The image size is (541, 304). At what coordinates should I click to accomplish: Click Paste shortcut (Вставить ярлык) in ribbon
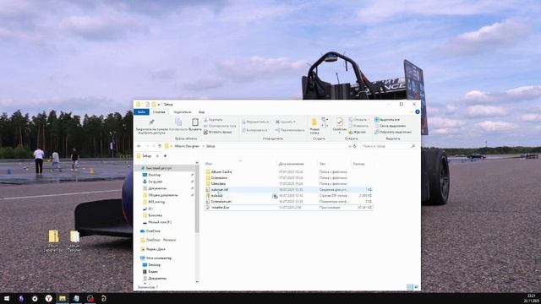pyautogui.click(x=218, y=132)
